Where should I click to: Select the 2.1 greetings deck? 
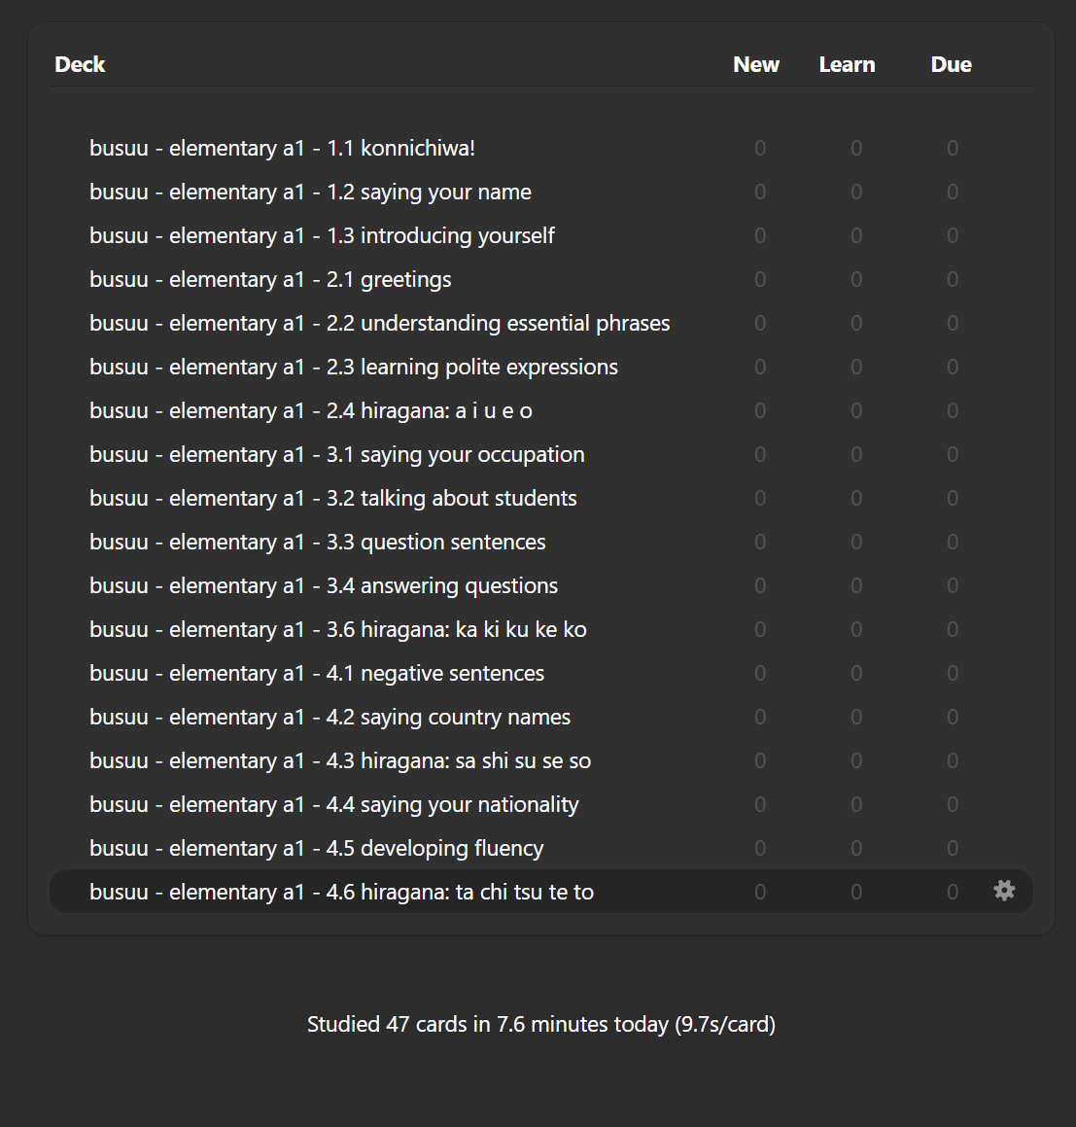[x=270, y=280]
